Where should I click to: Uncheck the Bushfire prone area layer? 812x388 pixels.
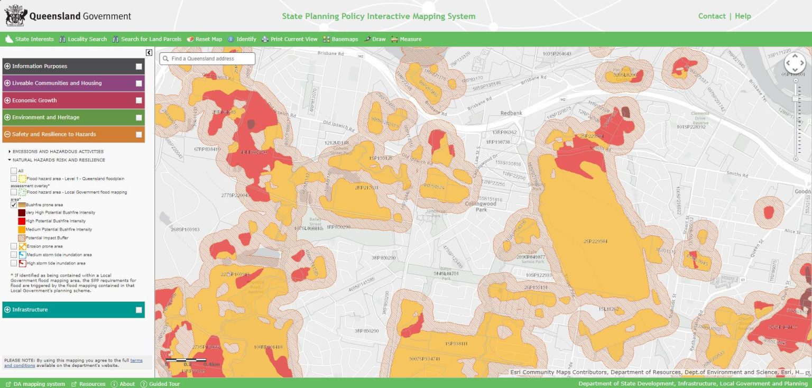(x=14, y=205)
